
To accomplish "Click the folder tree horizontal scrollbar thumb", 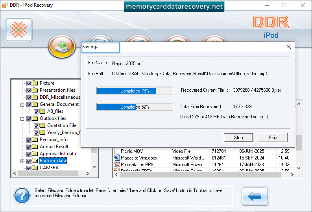I will point(48,173).
